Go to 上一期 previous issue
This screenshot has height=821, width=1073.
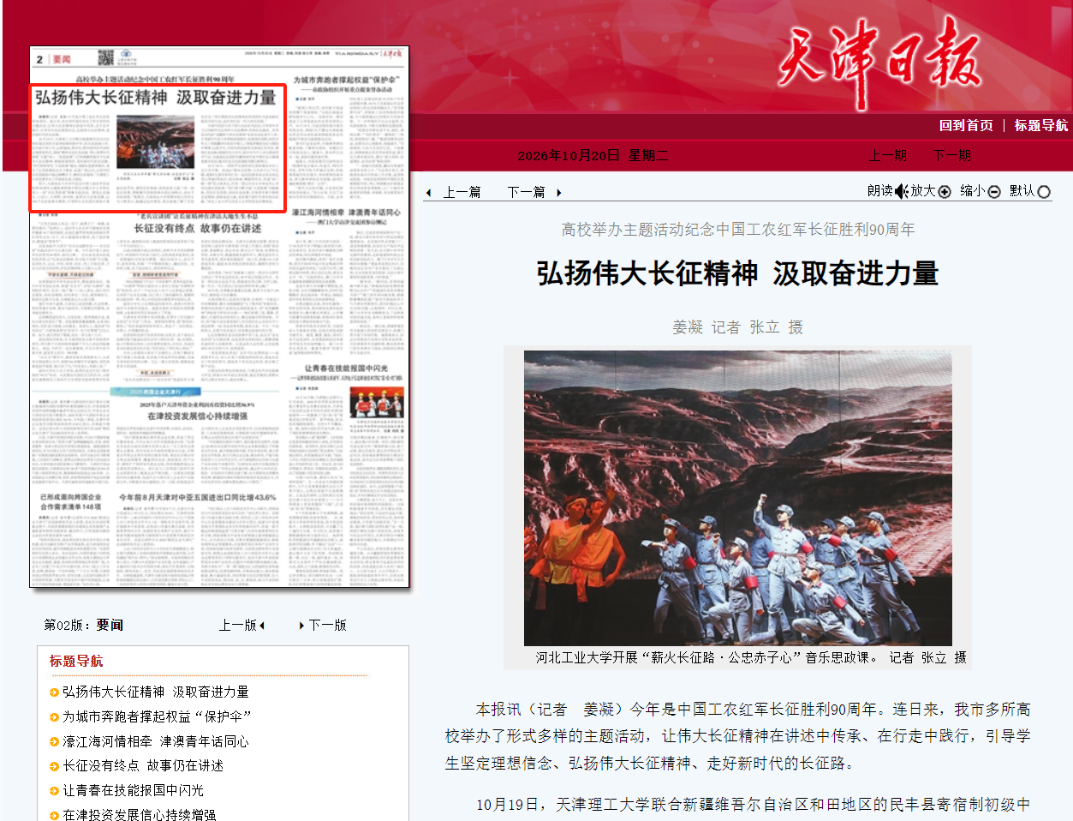coord(887,155)
